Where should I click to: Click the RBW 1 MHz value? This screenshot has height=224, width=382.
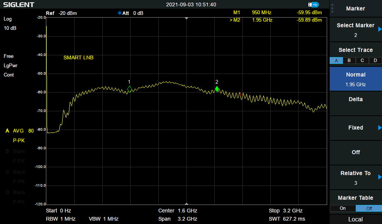[x=60, y=219]
